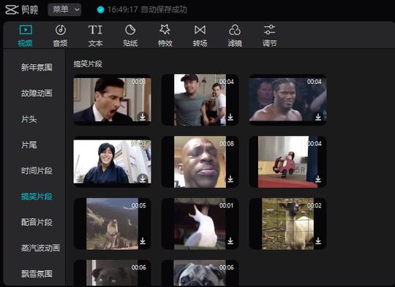Select the 片尾 category

(29, 145)
